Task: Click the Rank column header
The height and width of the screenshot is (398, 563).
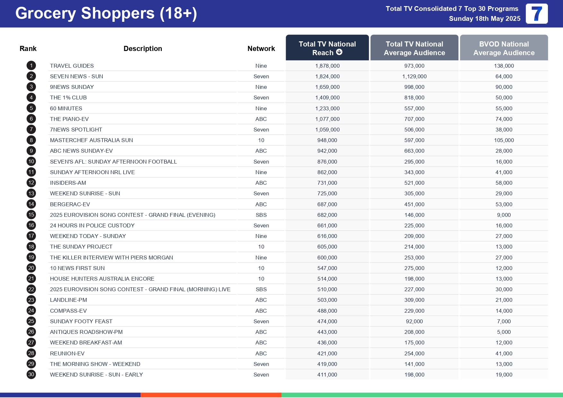Action: 28,49
